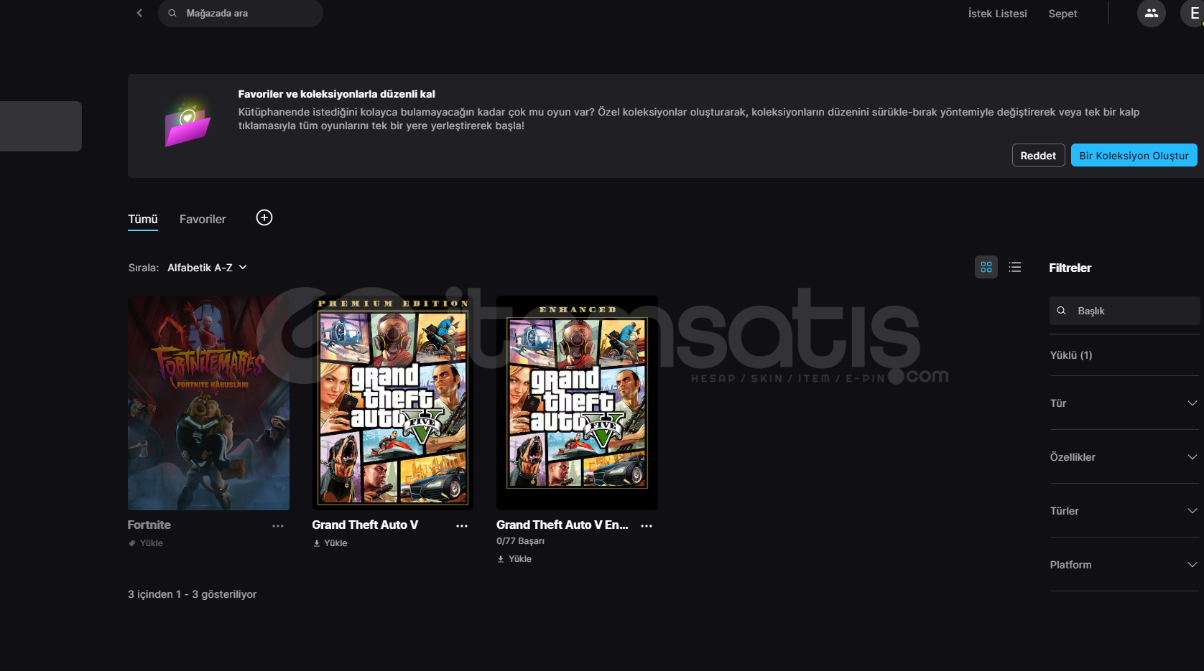Open GTA V Enhanced three-dot menu
The height and width of the screenshot is (671, 1204).
click(647, 526)
